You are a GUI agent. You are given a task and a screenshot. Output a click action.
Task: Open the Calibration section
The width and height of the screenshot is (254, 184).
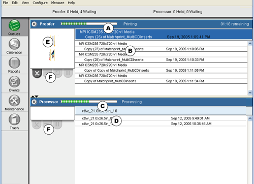14,44
